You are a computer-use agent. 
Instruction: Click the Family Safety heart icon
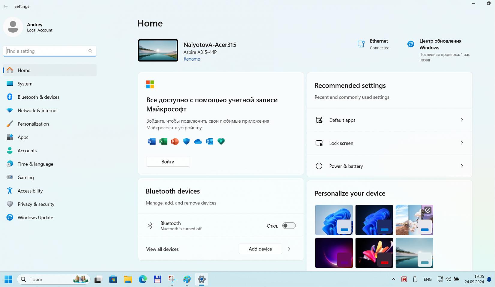[x=221, y=141]
